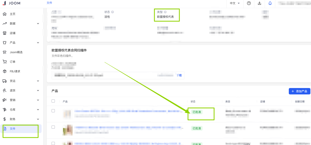Click the Joom精选 icon
Viewport: 311px width, 145px height.
(x=5, y=52)
